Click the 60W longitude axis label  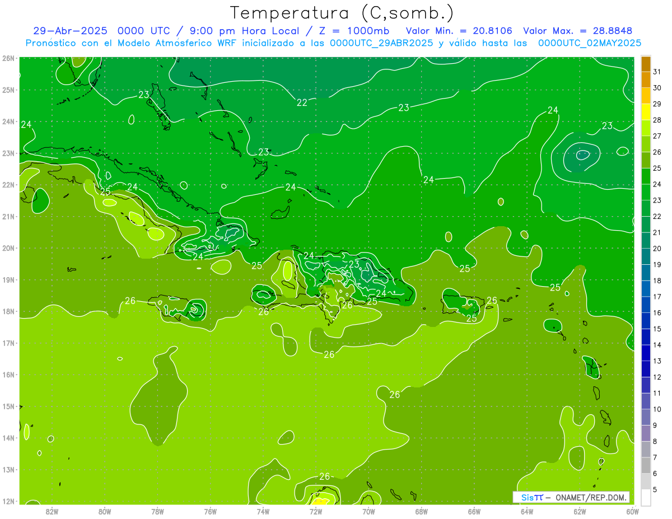click(x=632, y=512)
